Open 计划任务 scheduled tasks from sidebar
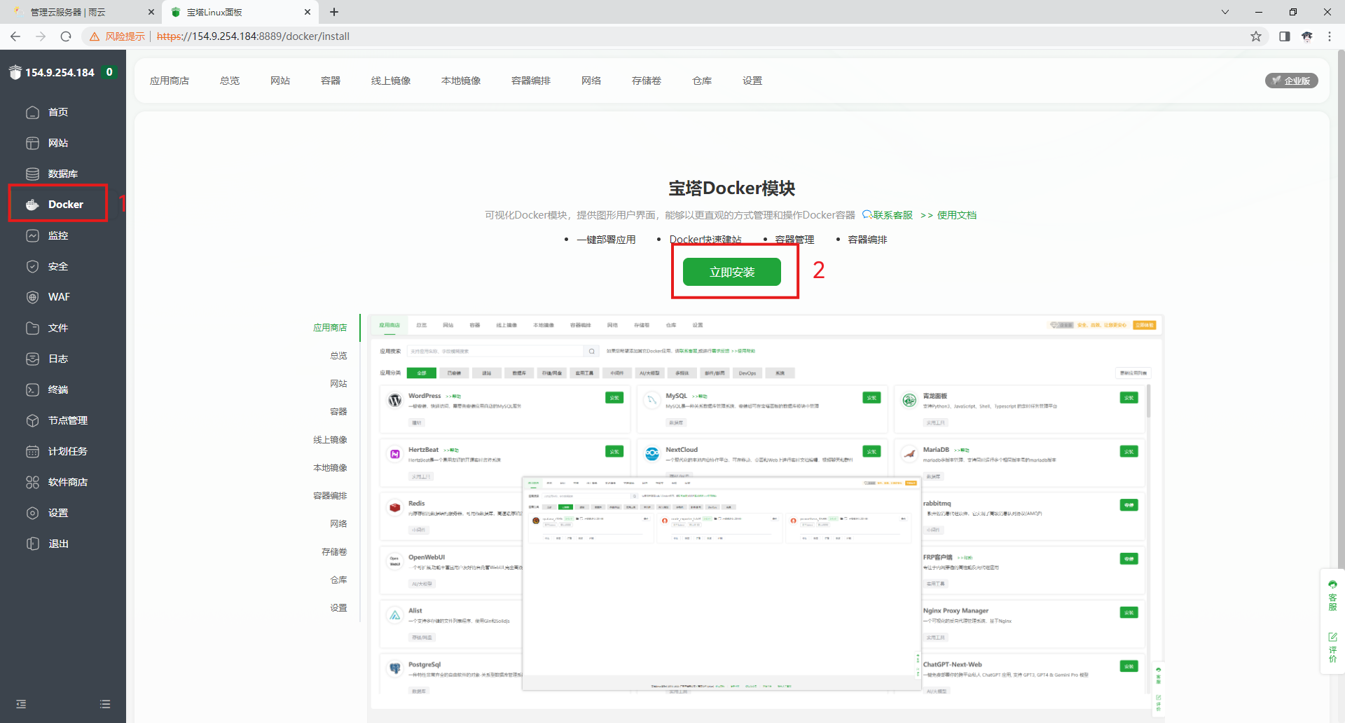The height and width of the screenshot is (723, 1345). [x=67, y=451]
